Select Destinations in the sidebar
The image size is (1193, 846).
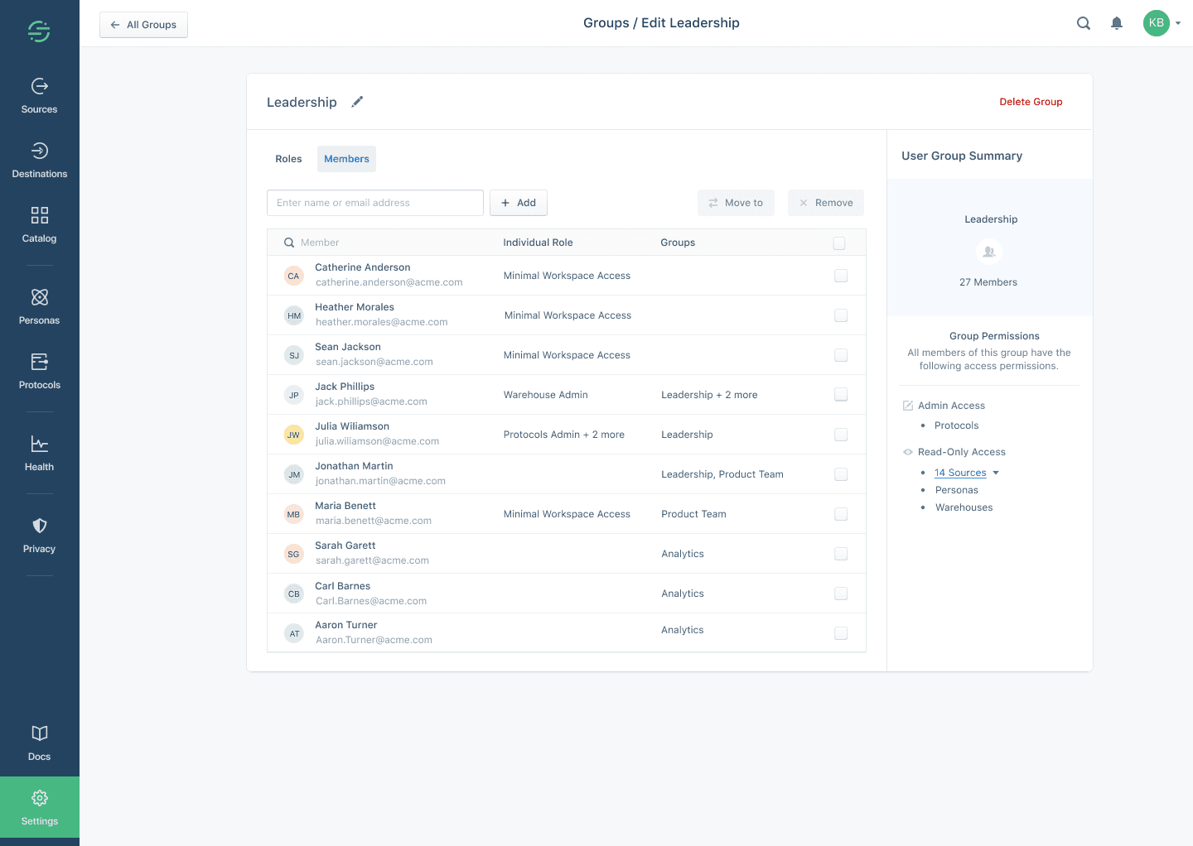(39, 159)
